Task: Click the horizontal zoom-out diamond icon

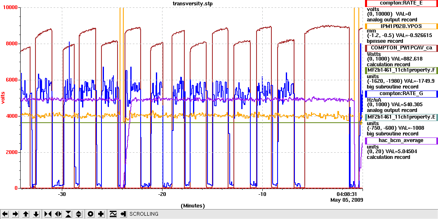Action: tap(58, 214)
